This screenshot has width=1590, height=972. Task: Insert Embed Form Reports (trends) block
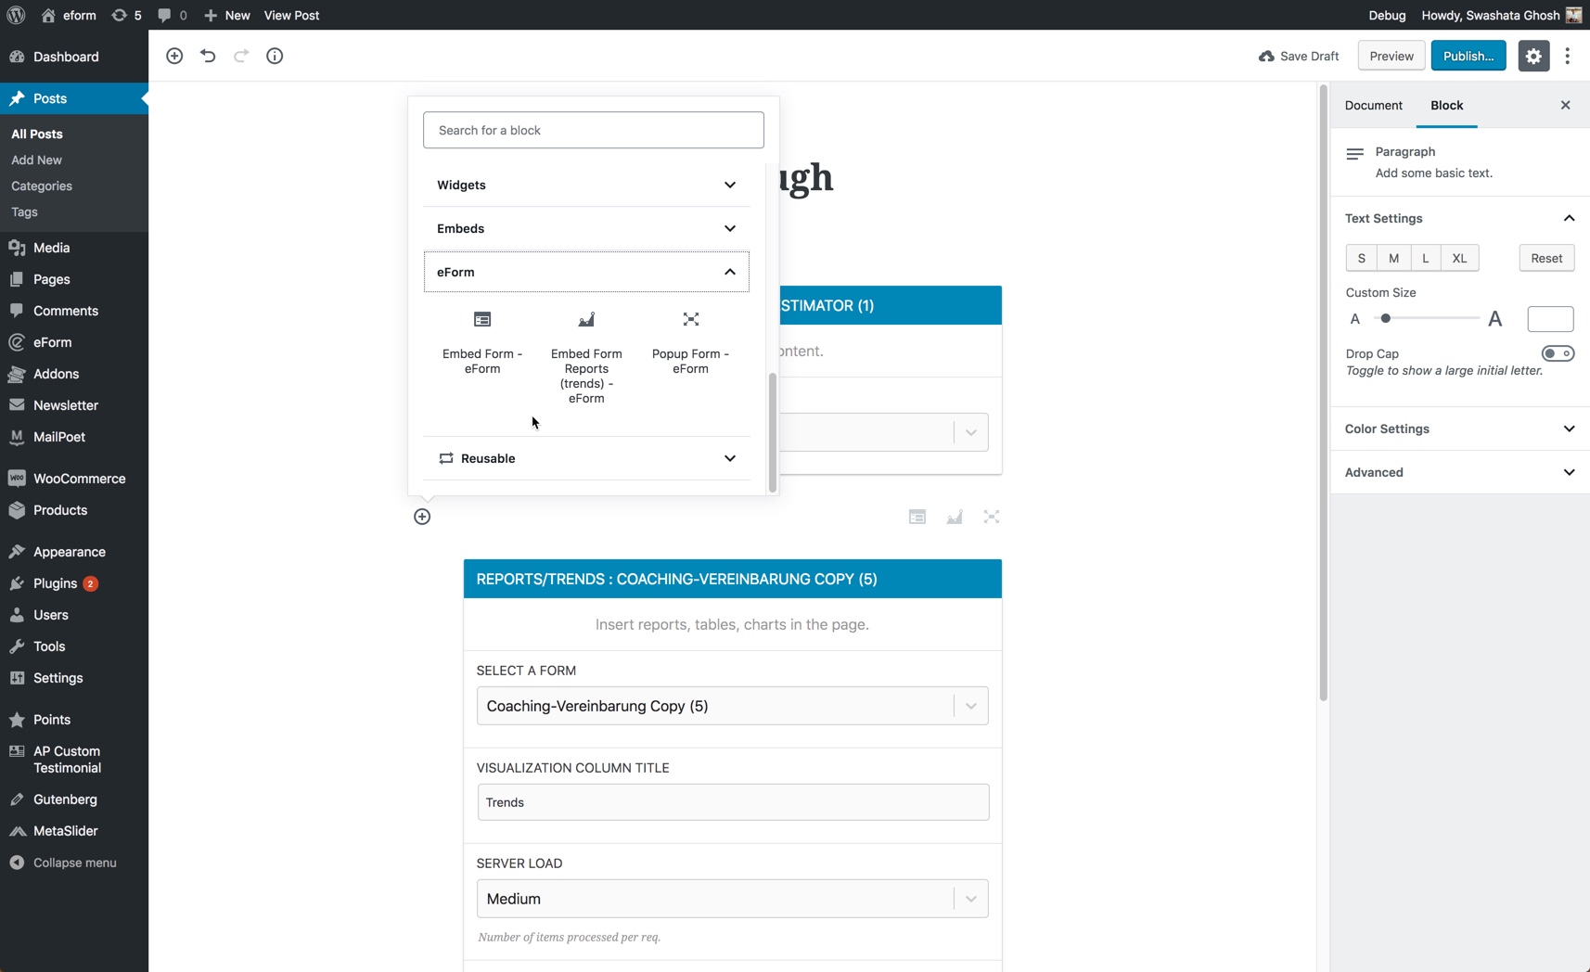click(586, 356)
